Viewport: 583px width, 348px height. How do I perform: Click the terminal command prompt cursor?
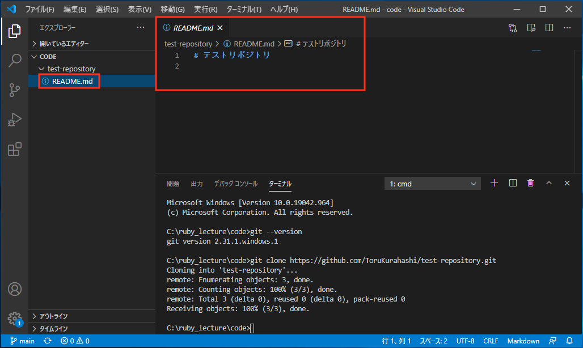tap(252, 328)
